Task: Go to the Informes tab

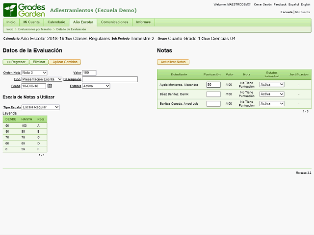Action: (143, 22)
